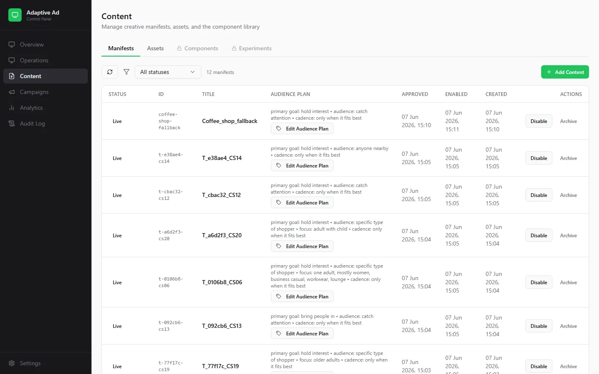Open the Experiments tab
Screen dimensions: 599x374
(x=252, y=48)
